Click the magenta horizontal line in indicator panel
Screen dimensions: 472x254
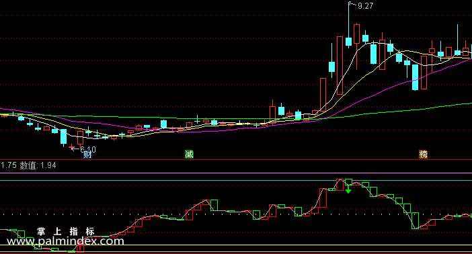(x=236, y=173)
